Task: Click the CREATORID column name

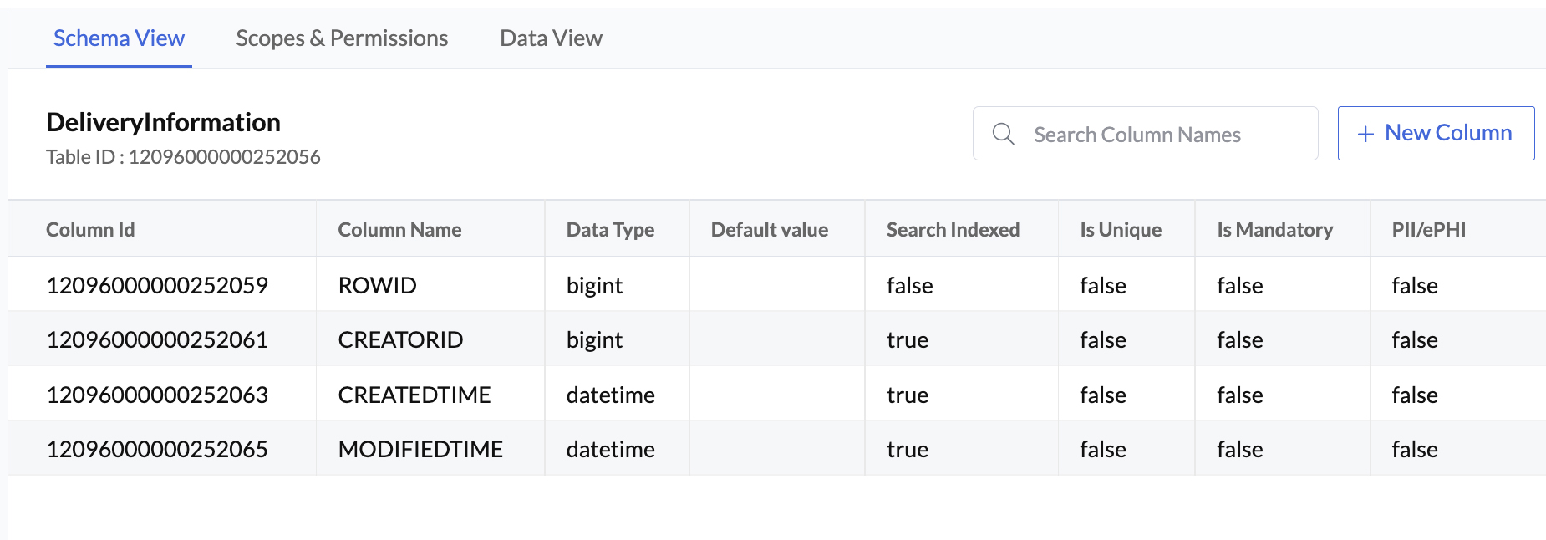Action: 400,339
